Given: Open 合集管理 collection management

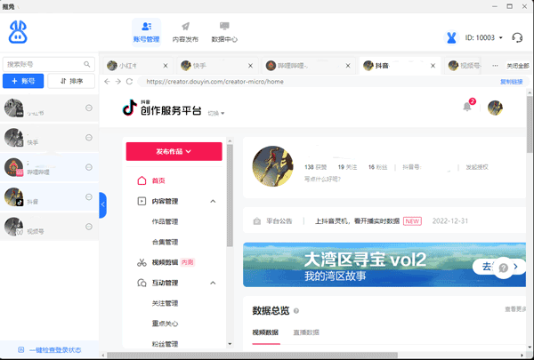Looking at the screenshot, I should pyautogui.click(x=165, y=242).
